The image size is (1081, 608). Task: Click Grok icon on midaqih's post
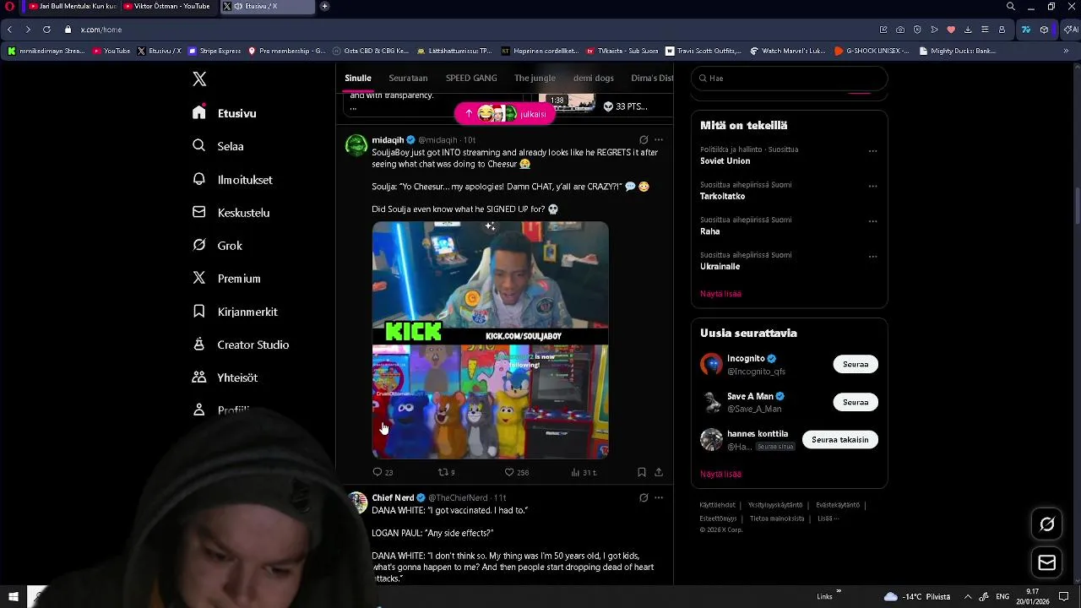click(644, 139)
